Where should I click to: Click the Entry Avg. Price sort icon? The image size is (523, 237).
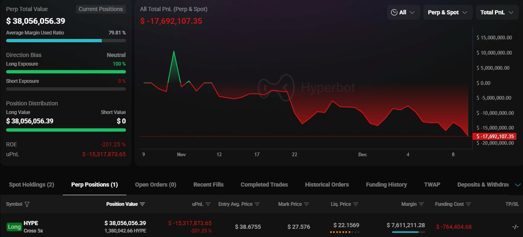tap(257, 204)
